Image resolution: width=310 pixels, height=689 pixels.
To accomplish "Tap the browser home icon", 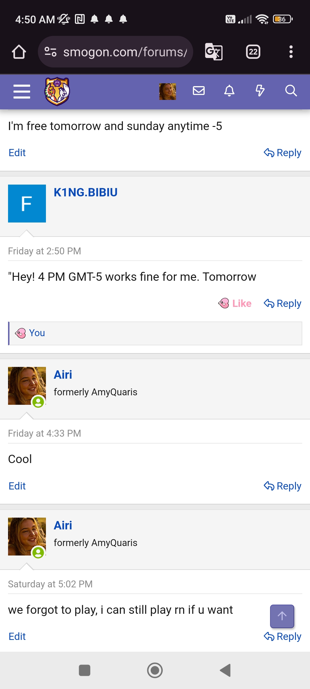I will [x=19, y=52].
